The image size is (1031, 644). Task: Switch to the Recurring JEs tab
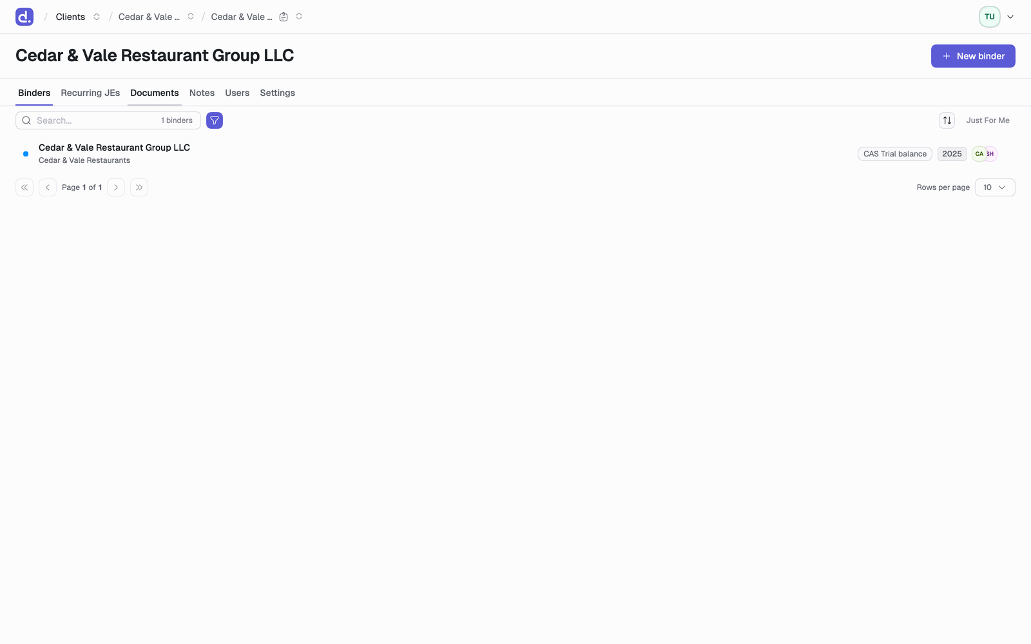[90, 93]
